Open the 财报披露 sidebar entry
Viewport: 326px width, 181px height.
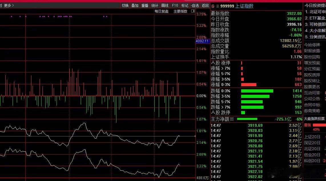point(312,51)
